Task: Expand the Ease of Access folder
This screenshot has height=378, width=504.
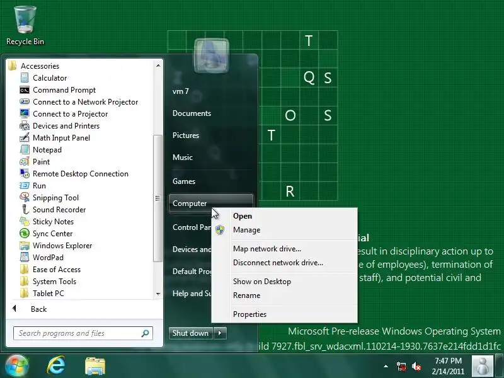Action: [x=51, y=270]
